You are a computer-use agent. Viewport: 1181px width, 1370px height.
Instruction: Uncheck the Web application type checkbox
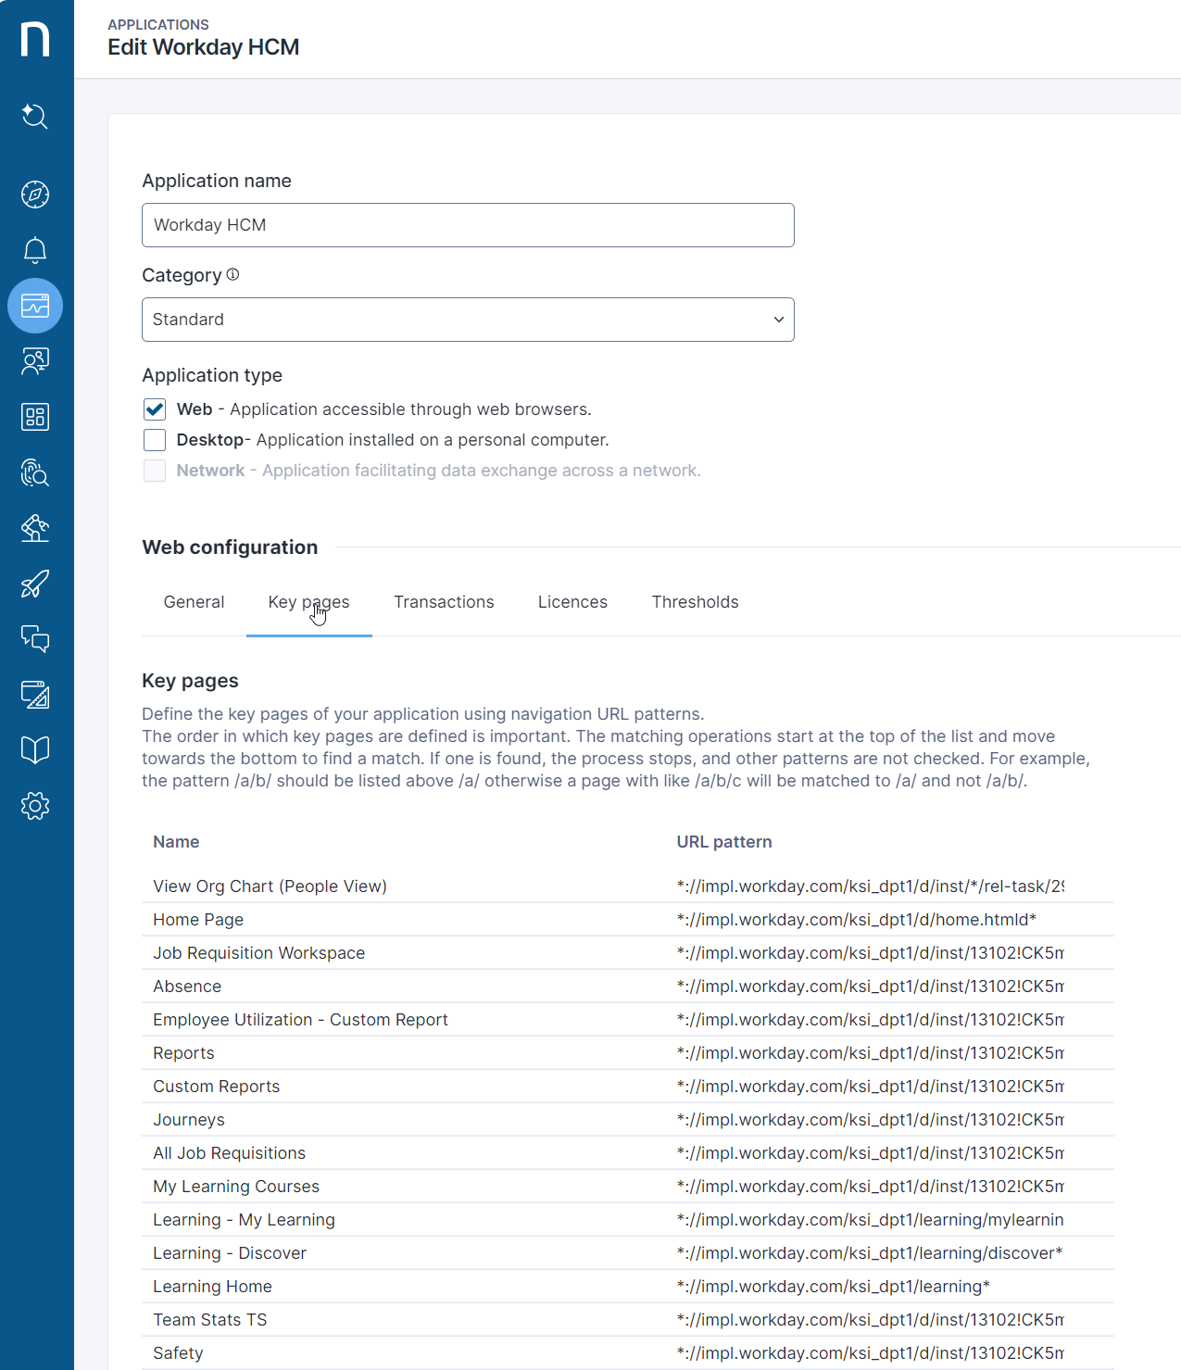(x=155, y=409)
